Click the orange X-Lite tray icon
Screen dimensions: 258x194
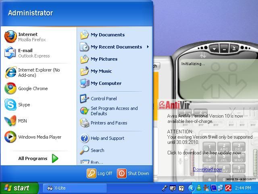pos(206,188)
